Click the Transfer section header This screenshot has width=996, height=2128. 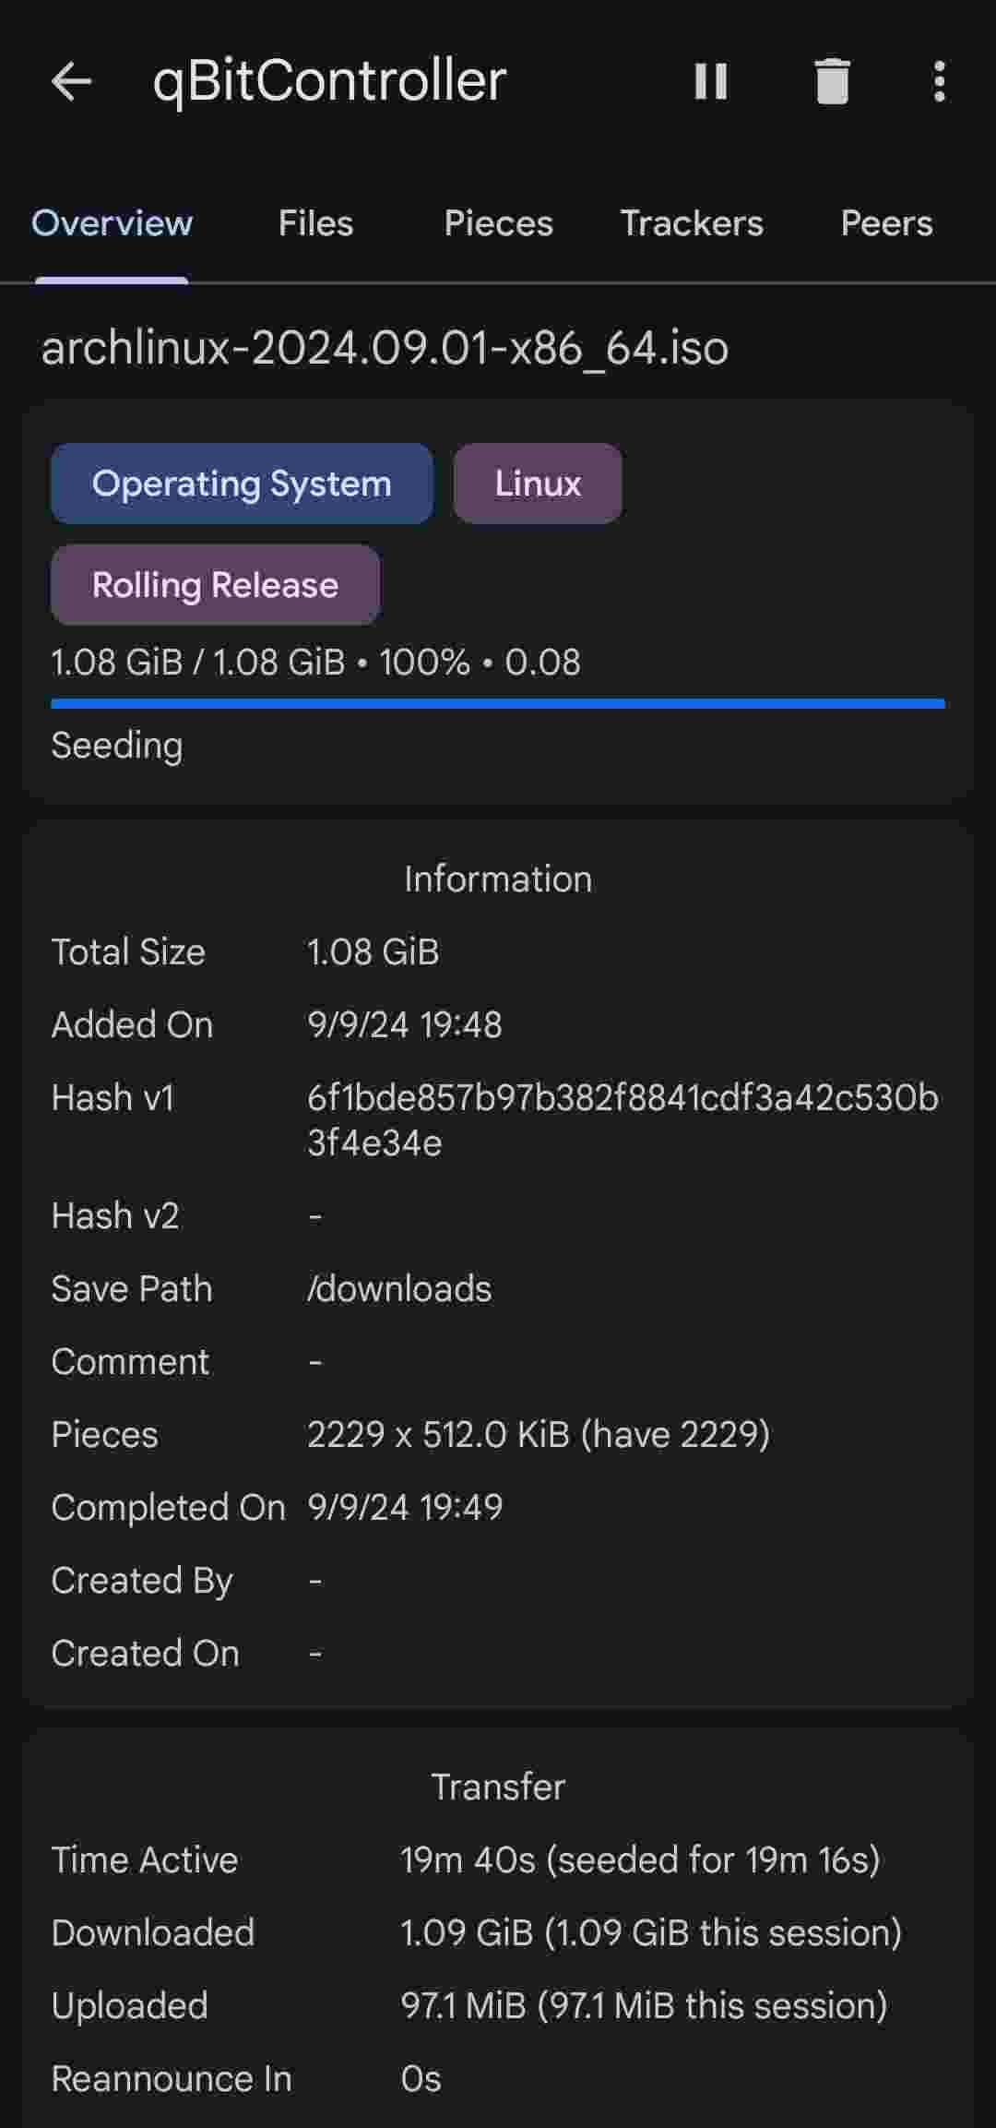pyautogui.click(x=498, y=1787)
